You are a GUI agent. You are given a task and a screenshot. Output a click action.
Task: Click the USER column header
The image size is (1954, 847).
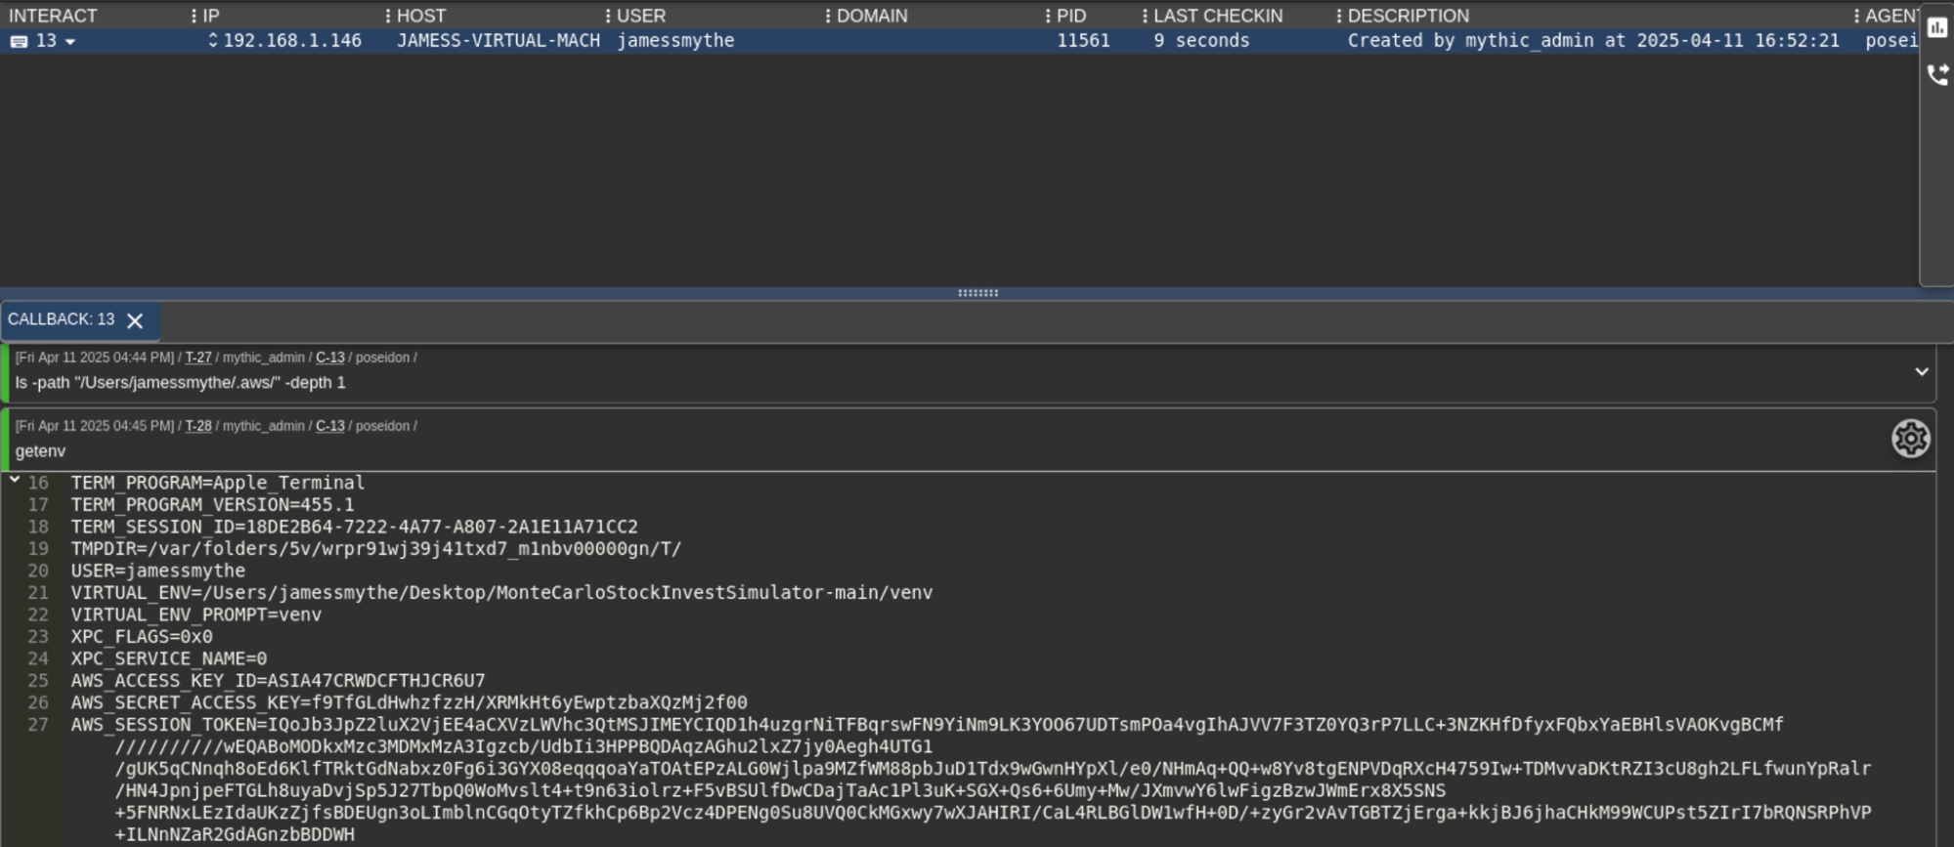pos(640,16)
